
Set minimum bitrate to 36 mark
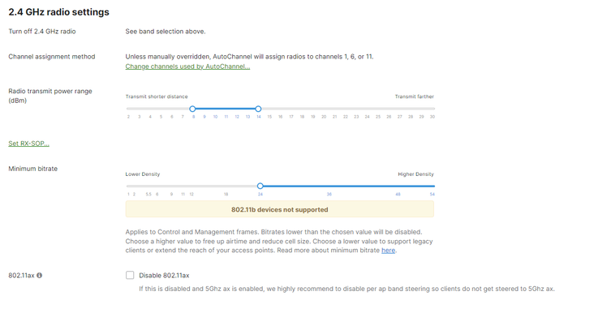(329, 186)
